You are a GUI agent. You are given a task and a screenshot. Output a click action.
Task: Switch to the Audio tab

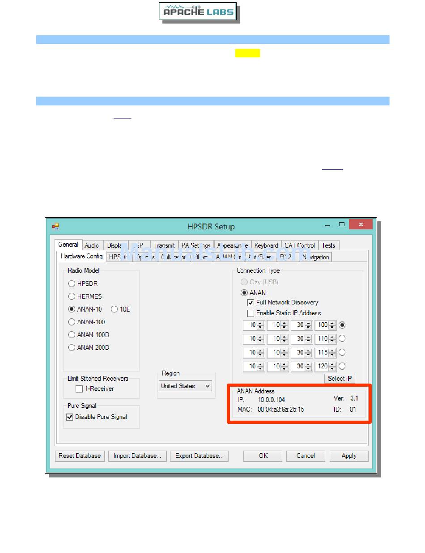pos(92,245)
